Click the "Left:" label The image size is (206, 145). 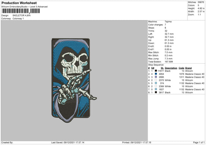pos(150,34)
